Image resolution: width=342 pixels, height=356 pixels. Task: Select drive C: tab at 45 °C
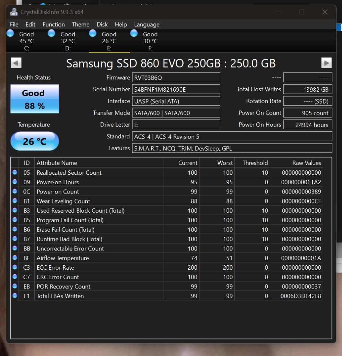coord(27,41)
